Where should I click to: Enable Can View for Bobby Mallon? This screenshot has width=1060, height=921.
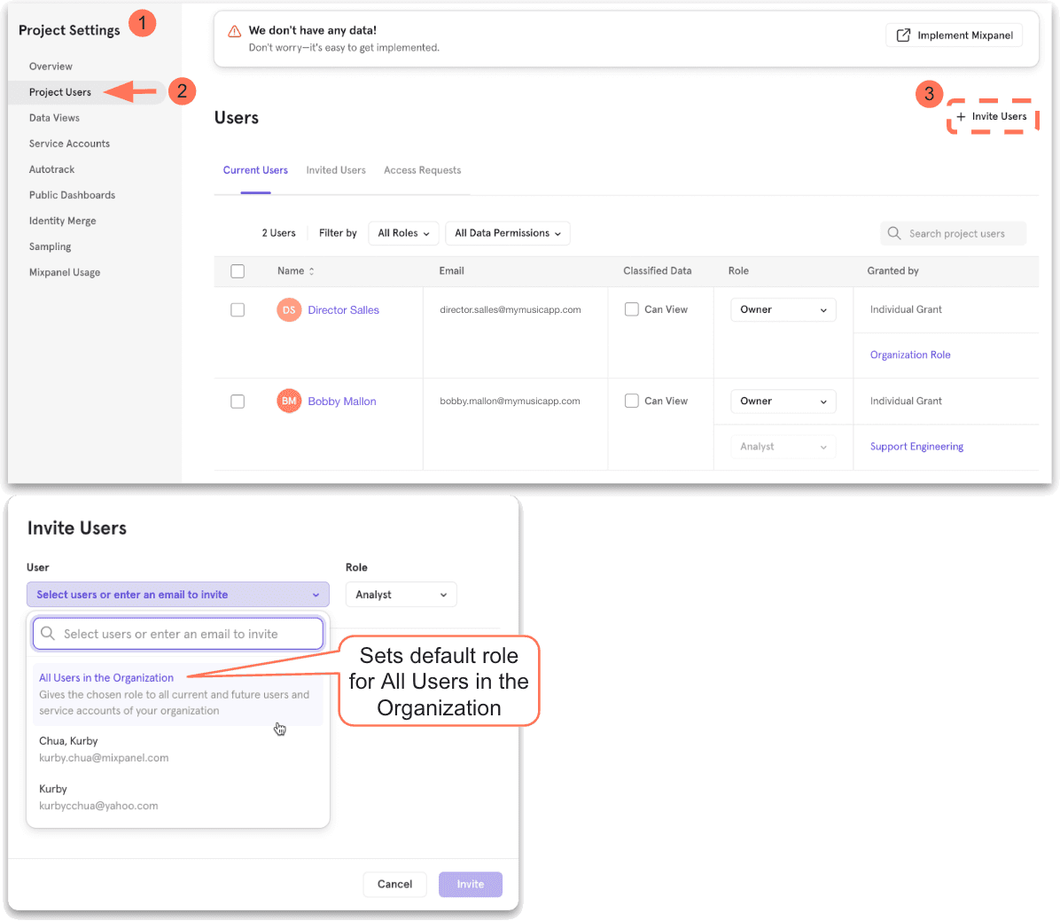click(x=632, y=401)
